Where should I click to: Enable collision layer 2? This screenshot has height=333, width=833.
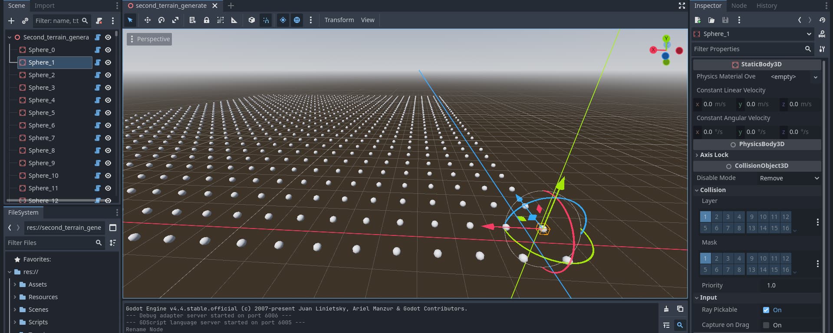pos(717,217)
